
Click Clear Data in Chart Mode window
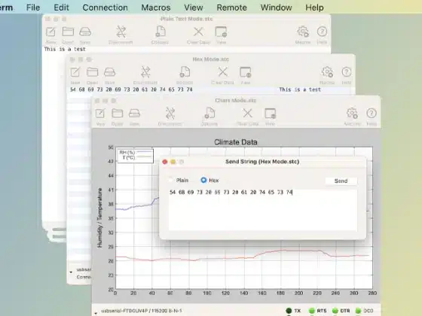tap(248, 113)
